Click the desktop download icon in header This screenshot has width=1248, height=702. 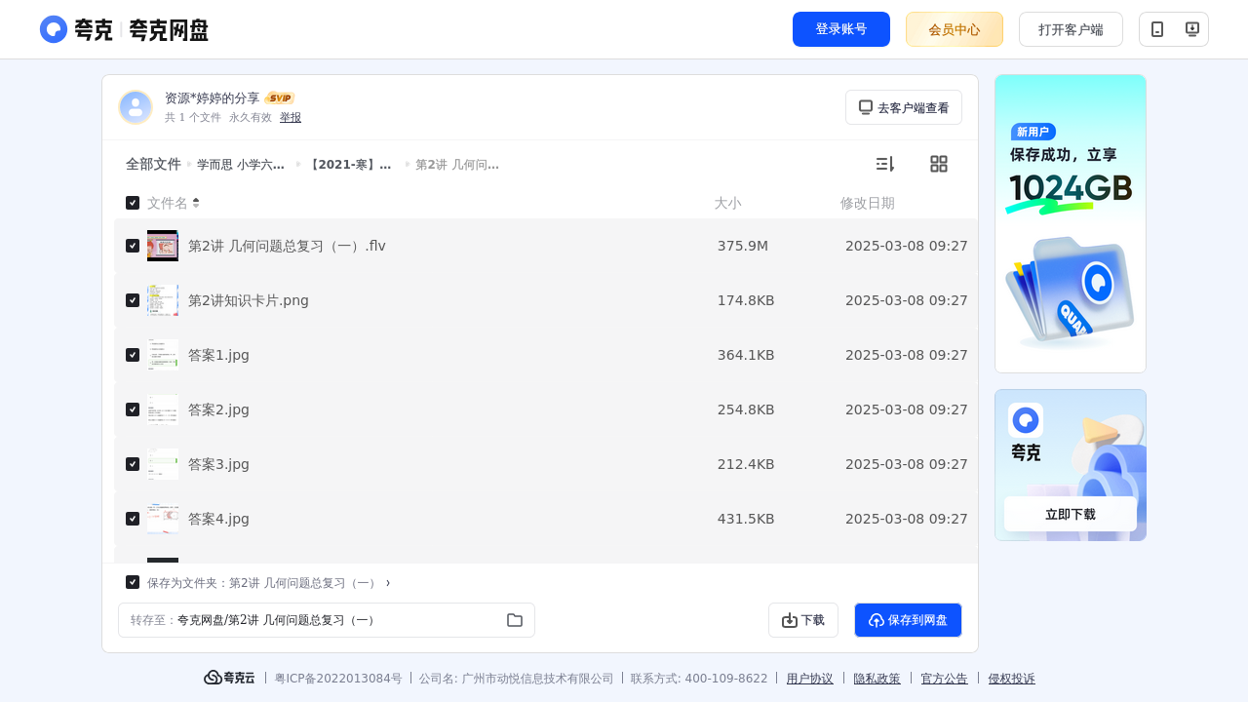coord(1191,29)
